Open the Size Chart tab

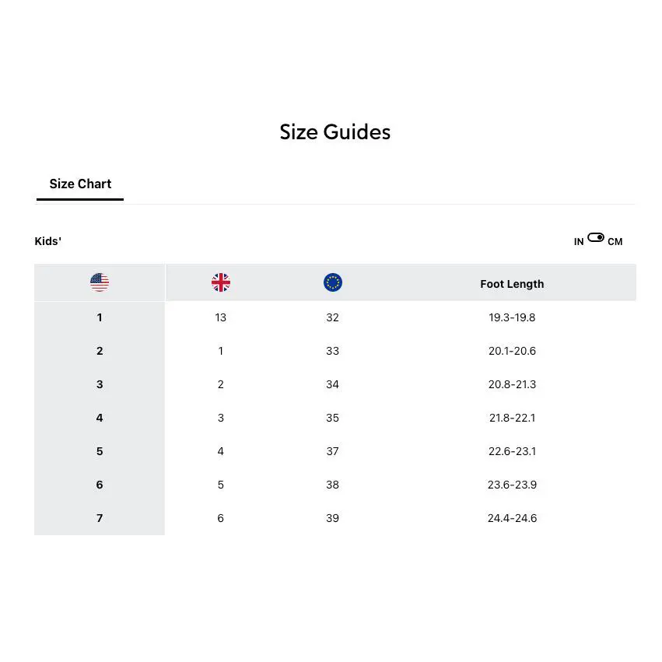pos(80,184)
